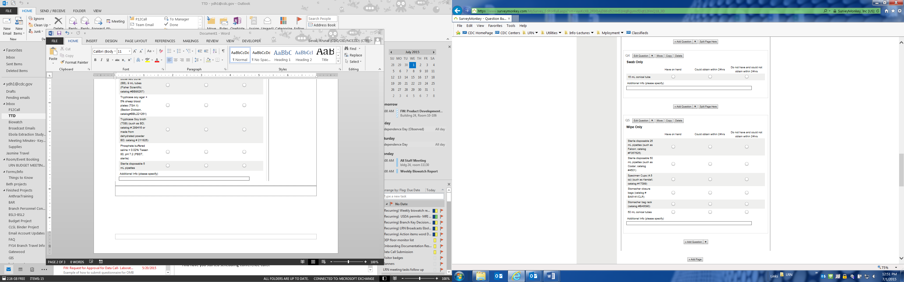Open the Outlook Address Book
Image resolution: width=904 pixels, height=282 pixels.
coord(322,25)
